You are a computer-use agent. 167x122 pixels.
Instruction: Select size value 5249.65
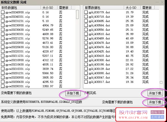coord(48,30)
